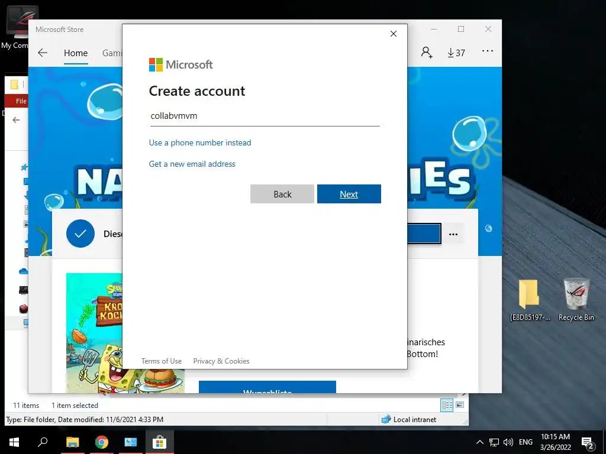
Task: Open File Explorer from the taskbar
Action: pyautogui.click(x=72, y=442)
